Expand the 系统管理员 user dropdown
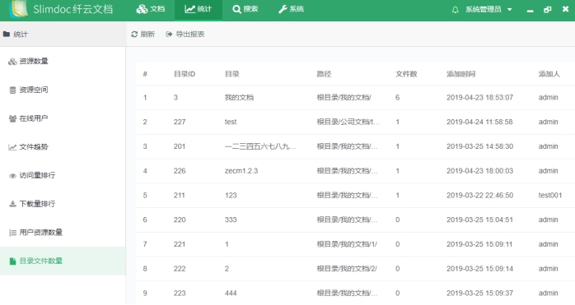The width and height of the screenshot is (575, 305). click(489, 10)
